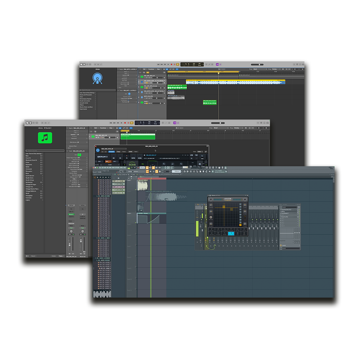Open the Edit menu in the back Logic window
This screenshot has width=359, height=359.
coord(144,69)
